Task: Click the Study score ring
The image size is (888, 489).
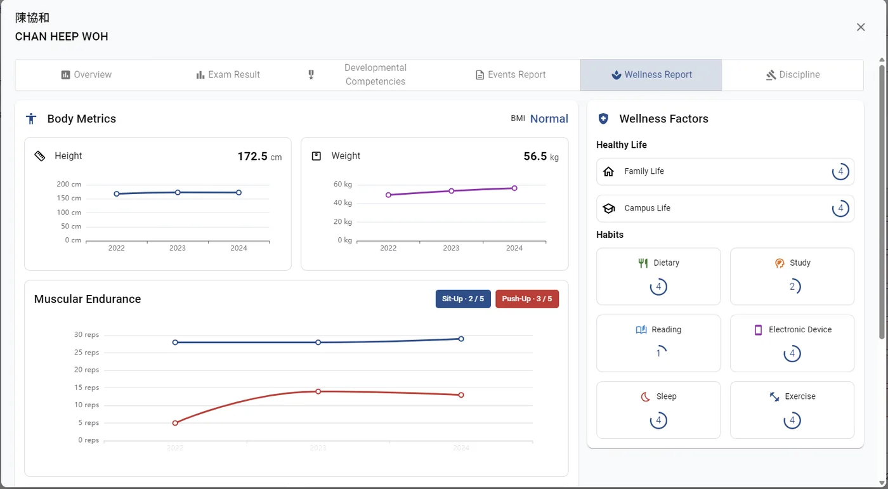Action: tap(792, 287)
